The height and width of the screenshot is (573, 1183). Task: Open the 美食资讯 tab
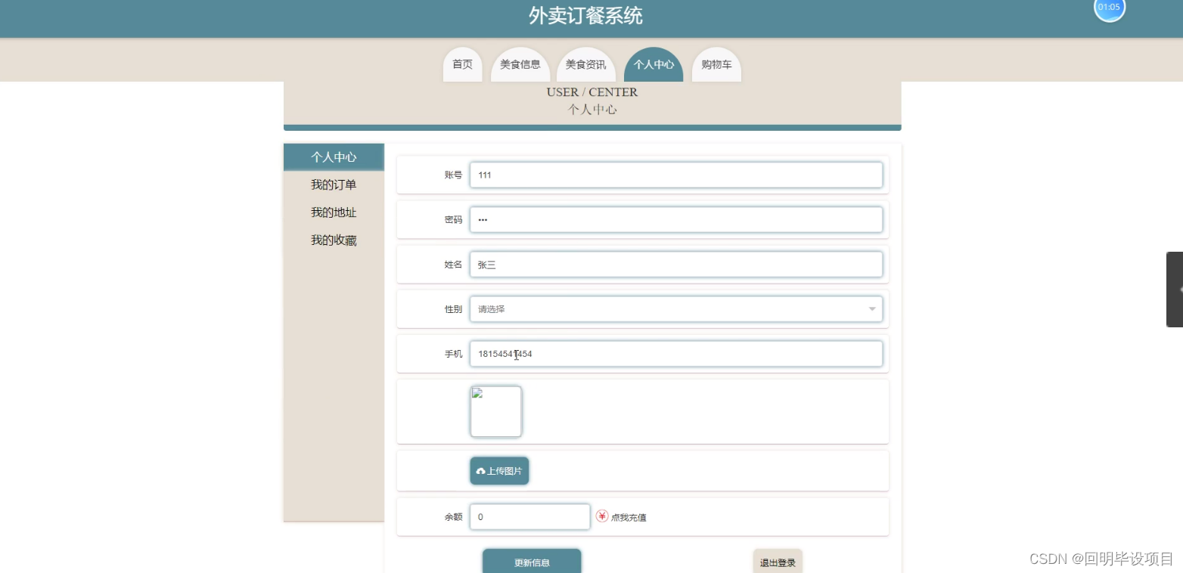585,64
